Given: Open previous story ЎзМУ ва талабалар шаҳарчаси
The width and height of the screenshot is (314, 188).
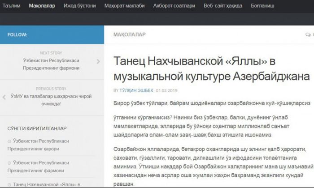Looking at the screenshot, I should (51, 100).
